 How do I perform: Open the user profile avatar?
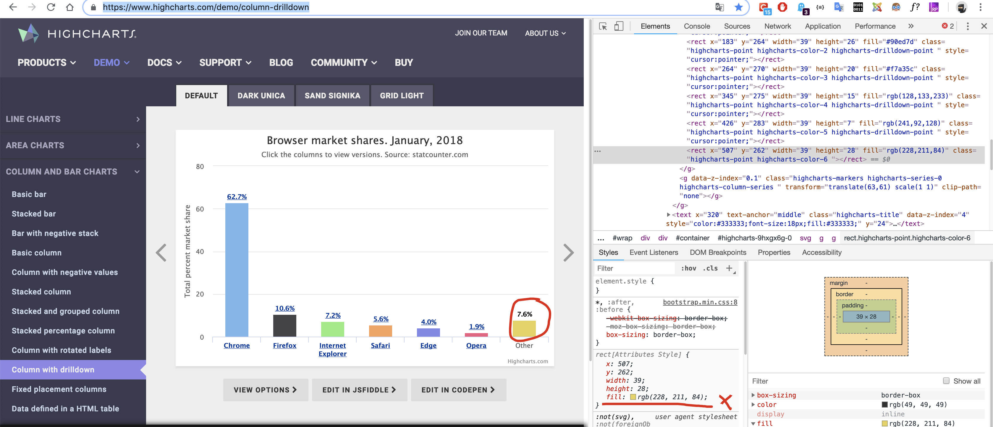(x=961, y=7)
